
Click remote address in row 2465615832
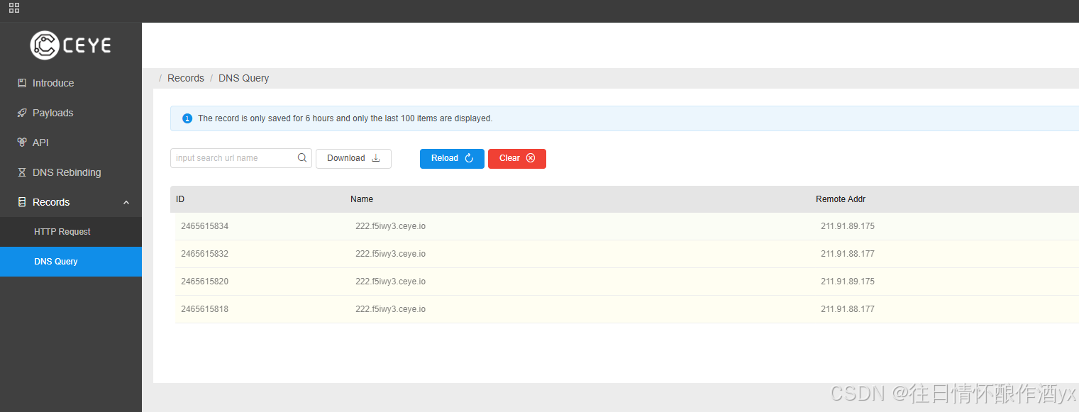pos(848,254)
